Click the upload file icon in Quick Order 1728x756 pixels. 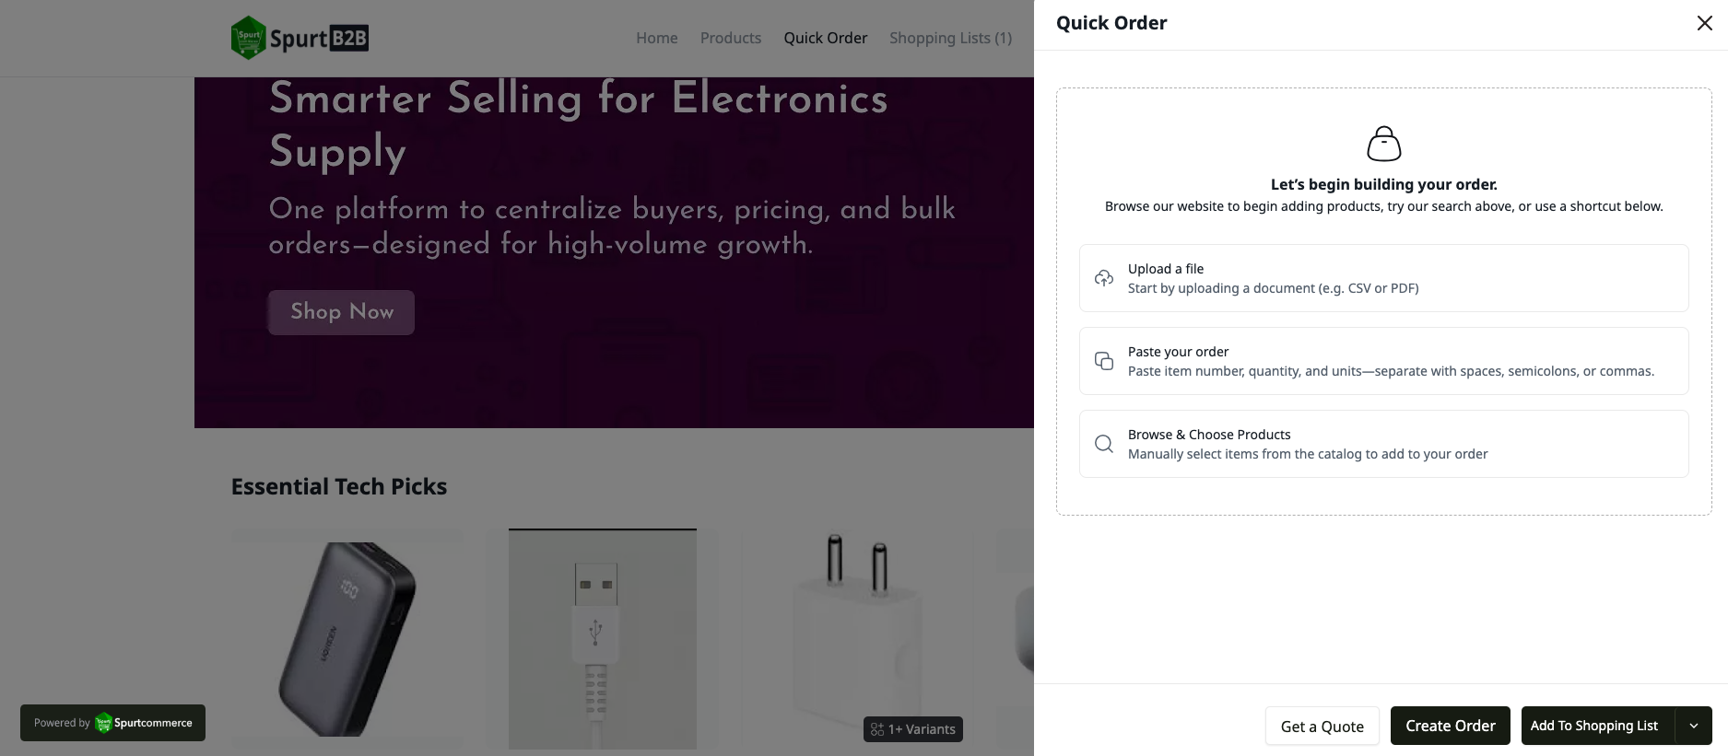[1103, 277]
